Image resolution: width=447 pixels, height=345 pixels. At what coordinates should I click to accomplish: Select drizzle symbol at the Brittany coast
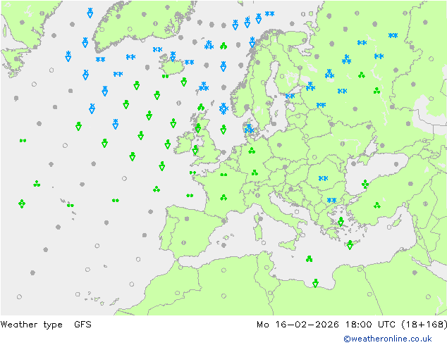(192, 172)
